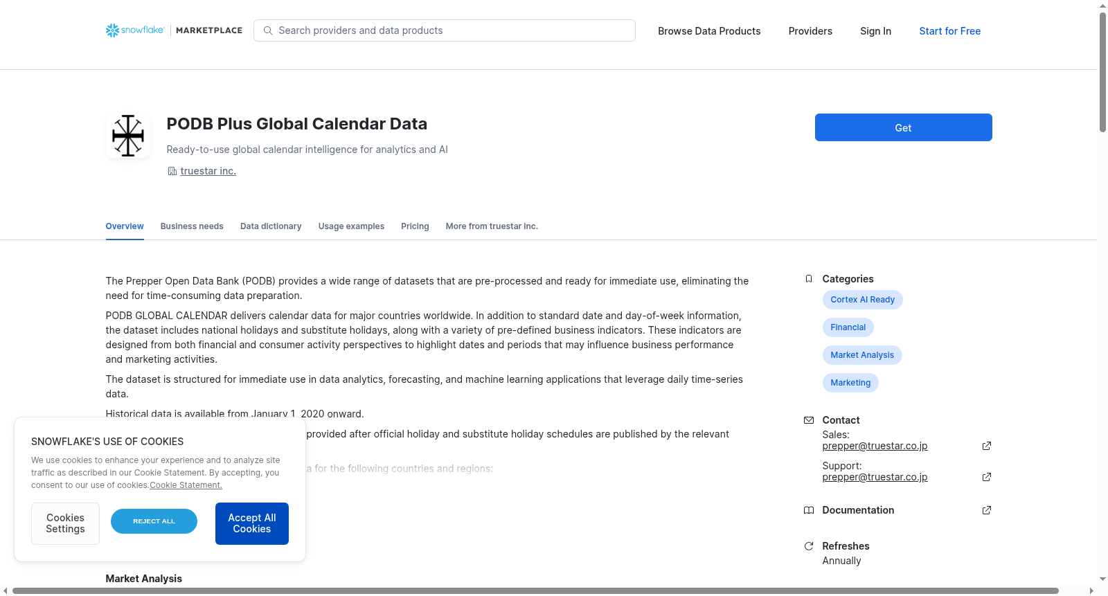Open More from truestar inc. tab
The height and width of the screenshot is (596, 1108).
point(492,226)
